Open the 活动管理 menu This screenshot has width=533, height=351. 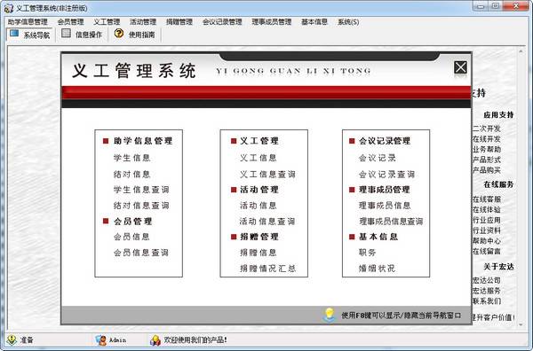click(143, 22)
